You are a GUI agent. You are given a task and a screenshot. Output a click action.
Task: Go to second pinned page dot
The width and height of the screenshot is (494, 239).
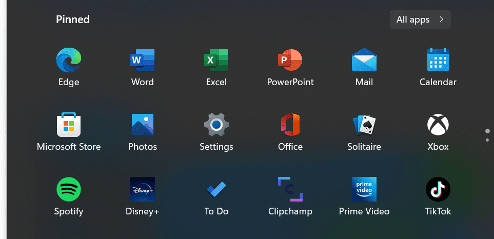pos(487,140)
